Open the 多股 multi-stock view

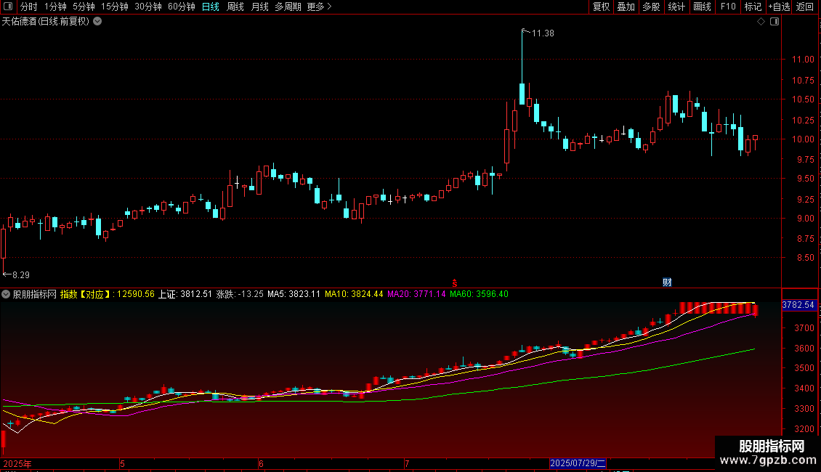652,7
